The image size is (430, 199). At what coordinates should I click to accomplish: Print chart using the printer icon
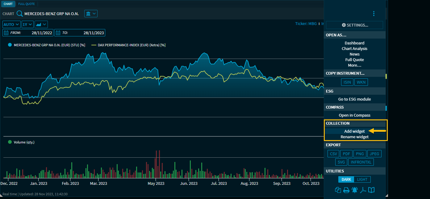point(346,190)
